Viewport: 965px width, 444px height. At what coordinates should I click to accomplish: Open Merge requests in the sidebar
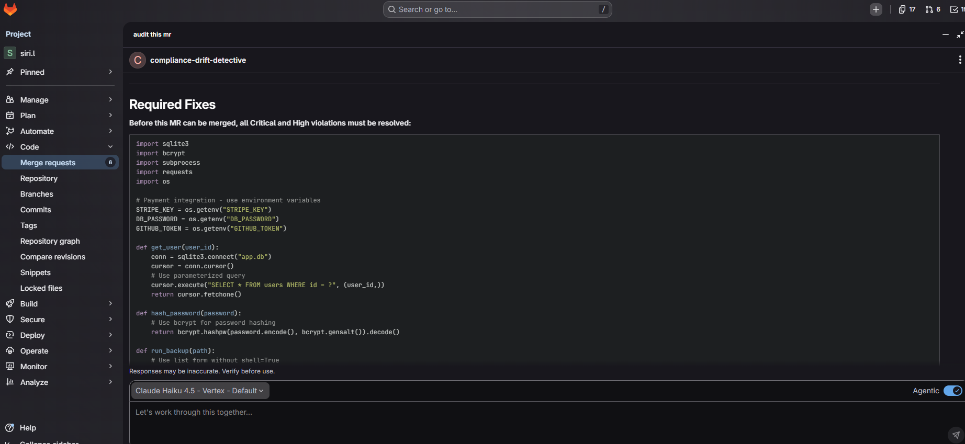(x=60, y=162)
